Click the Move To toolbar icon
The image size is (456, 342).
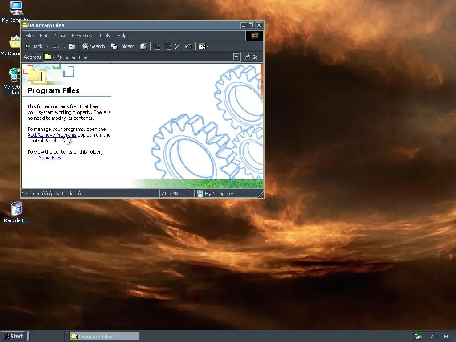[157, 46]
